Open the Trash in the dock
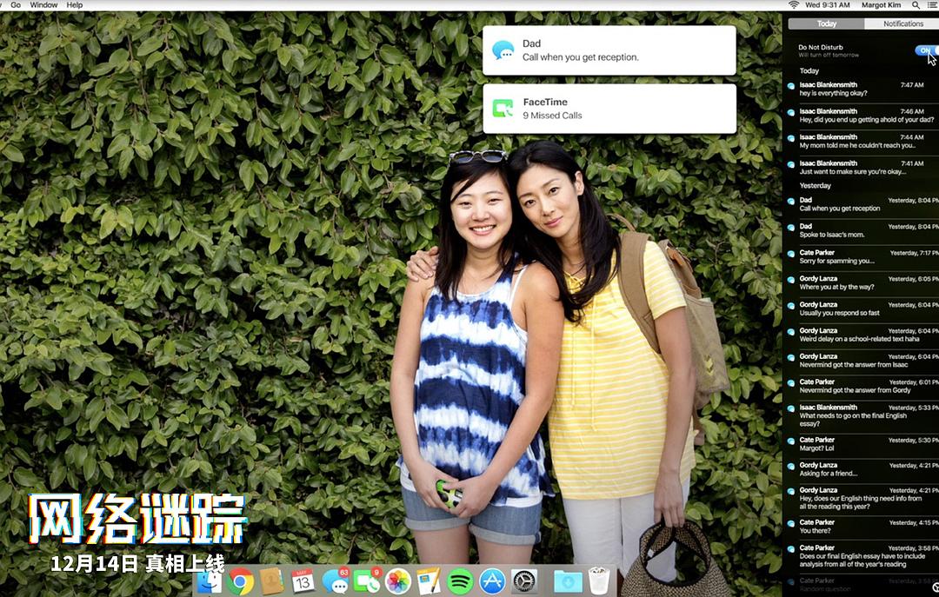Viewport: 939px width, 597px height. [x=598, y=581]
